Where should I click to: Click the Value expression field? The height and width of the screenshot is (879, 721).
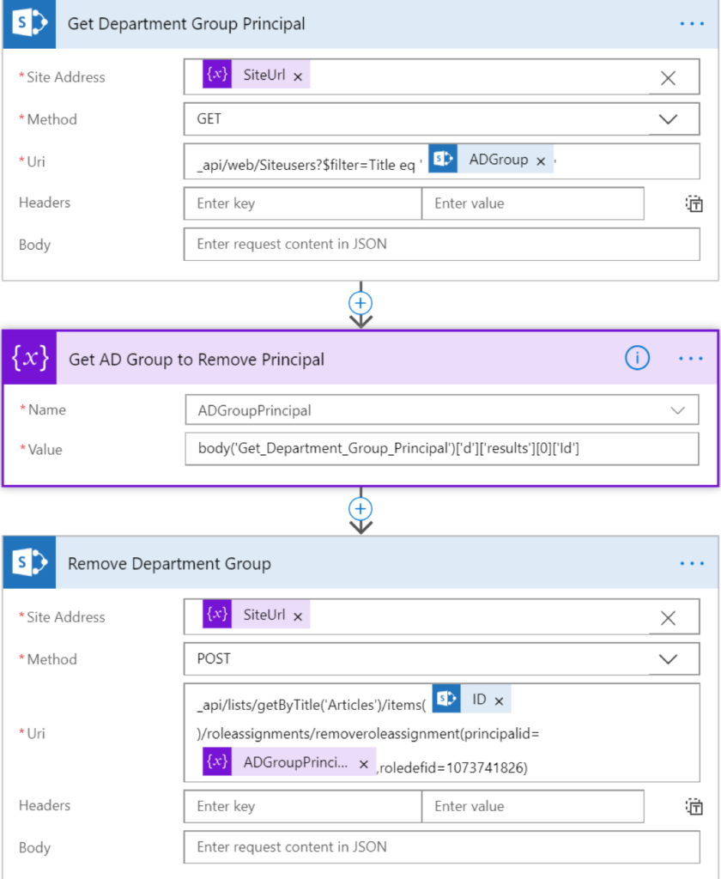pyautogui.click(x=442, y=448)
